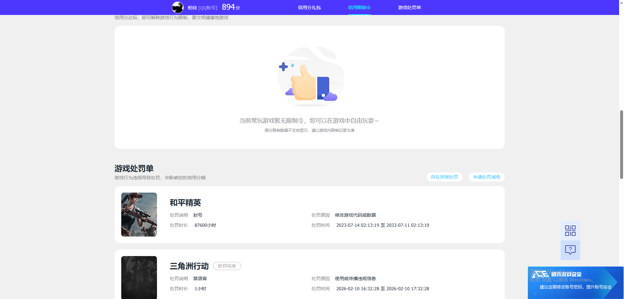Image resolution: width=624 pixels, height=299 pixels.
Task: Open the QR code side icon
Action: 570,231
